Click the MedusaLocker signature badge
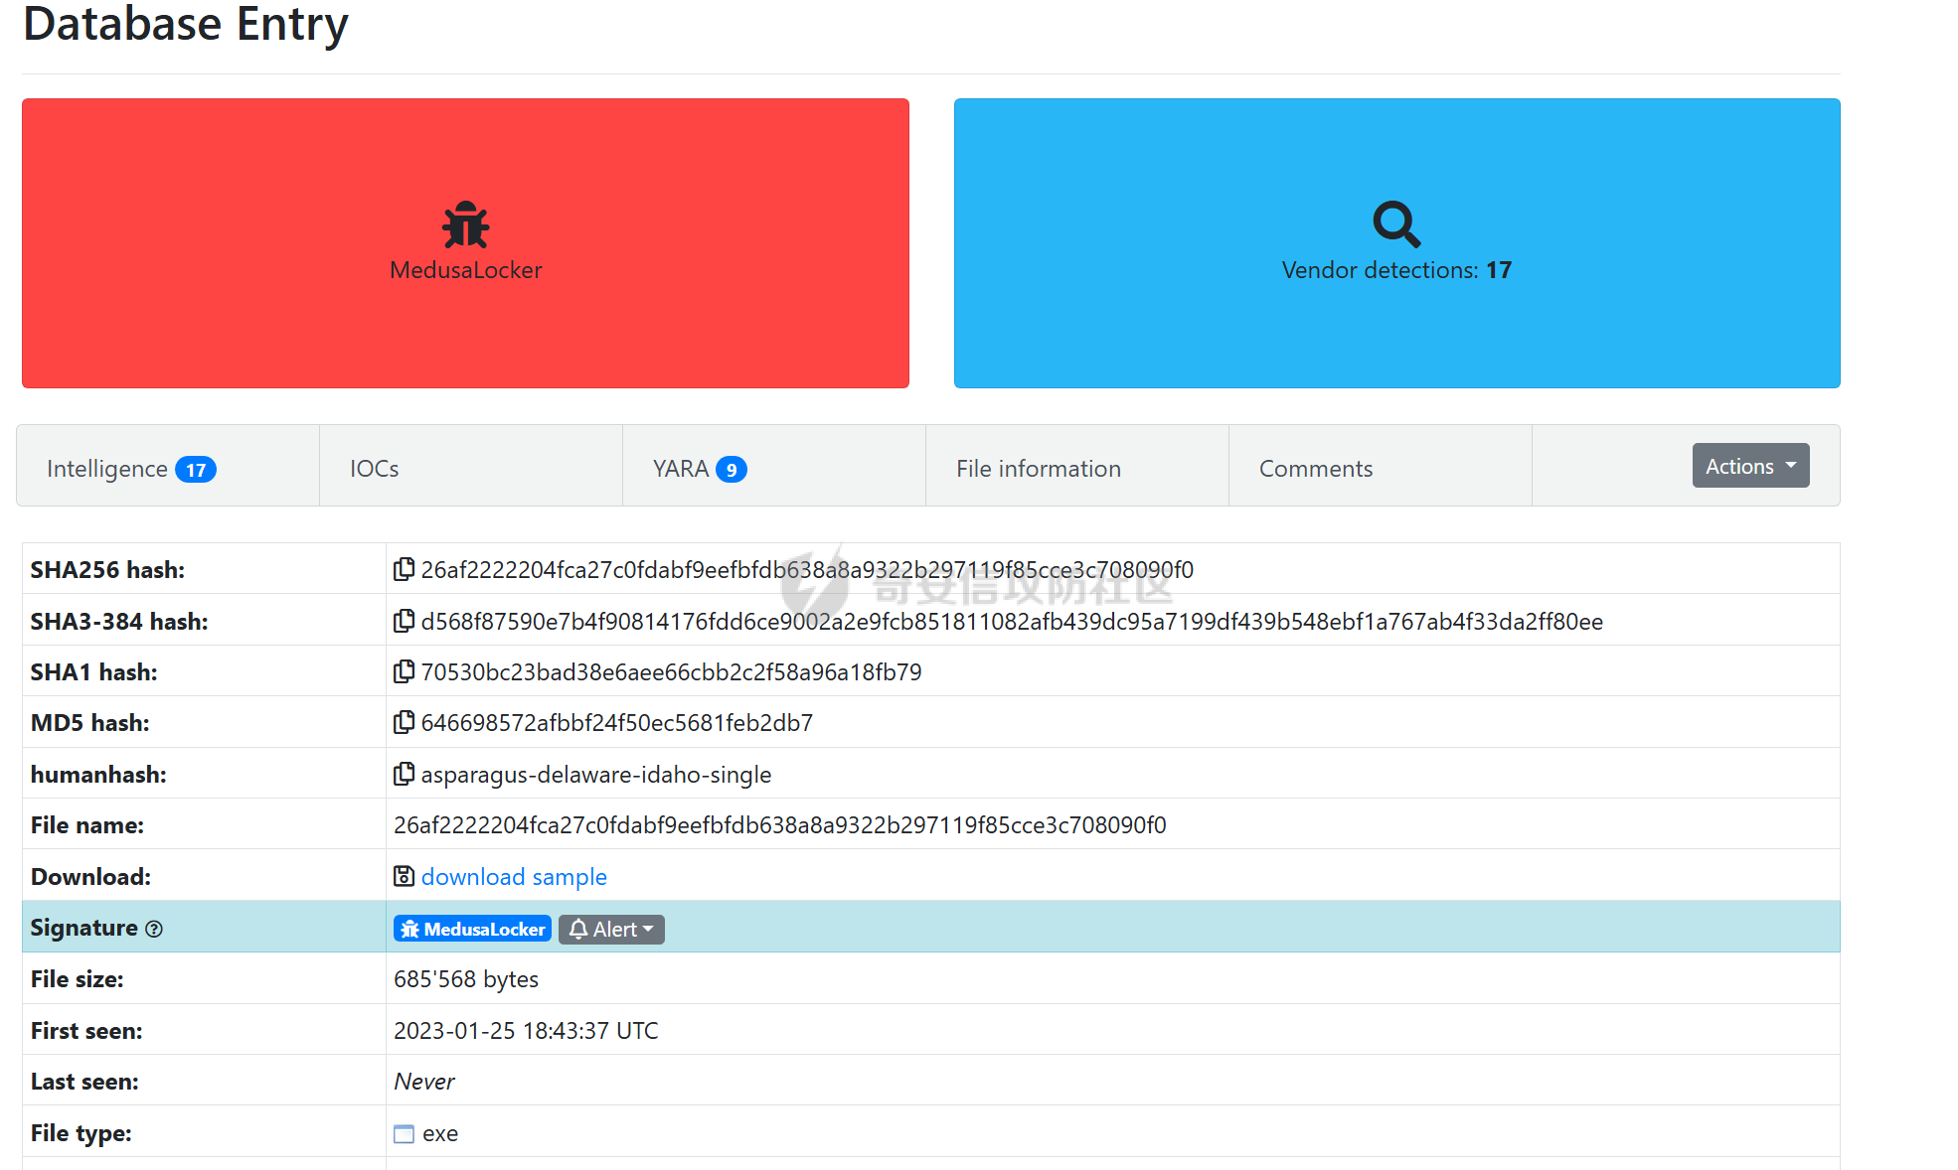The image size is (1958, 1170). click(x=472, y=929)
